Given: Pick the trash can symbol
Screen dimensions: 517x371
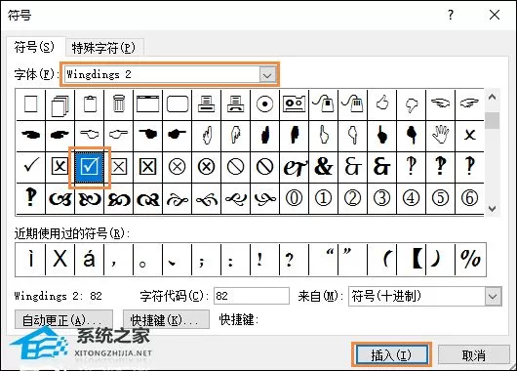Looking at the screenshot, I should coord(119,104).
